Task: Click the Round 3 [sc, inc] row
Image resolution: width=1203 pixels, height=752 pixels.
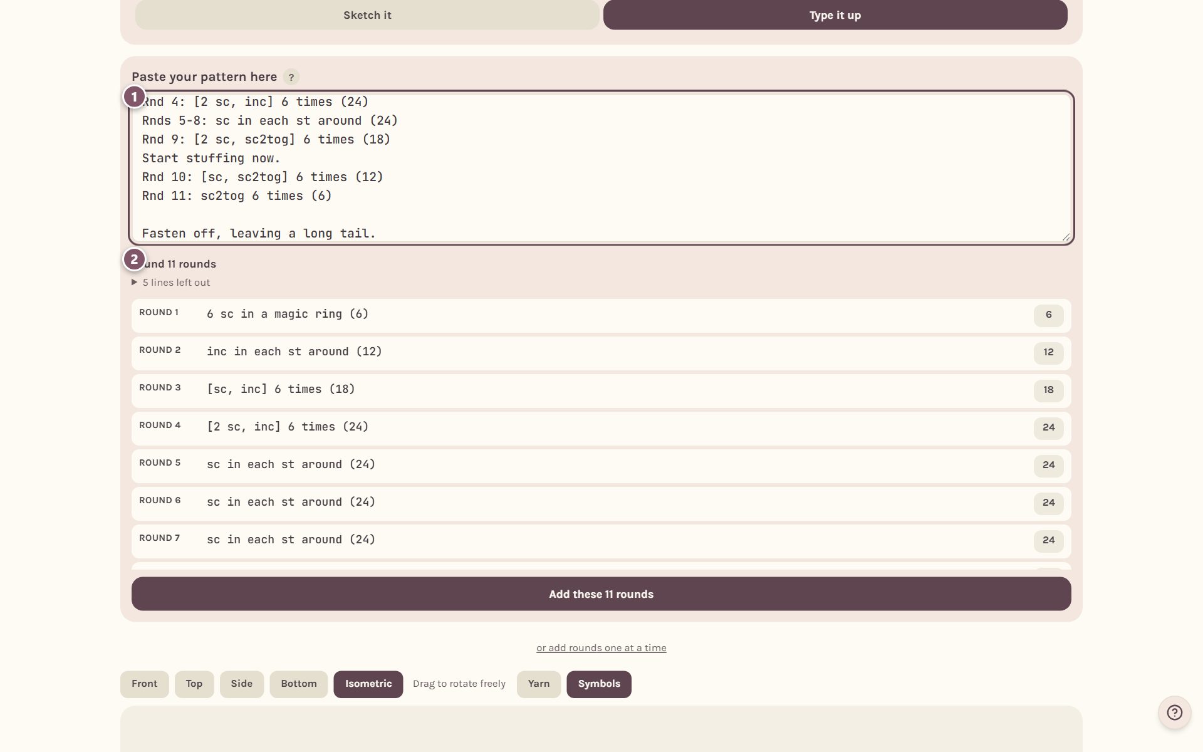Action: point(601,390)
